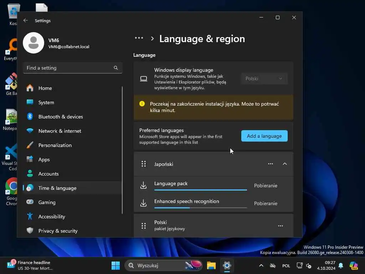Click the Enhanced speech recognition progress bar
The height and width of the screenshot is (274, 365).
click(x=200, y=208)
